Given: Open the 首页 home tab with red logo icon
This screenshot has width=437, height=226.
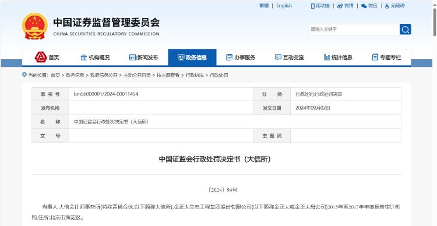Looking at the screenshot, I should 47,58.
